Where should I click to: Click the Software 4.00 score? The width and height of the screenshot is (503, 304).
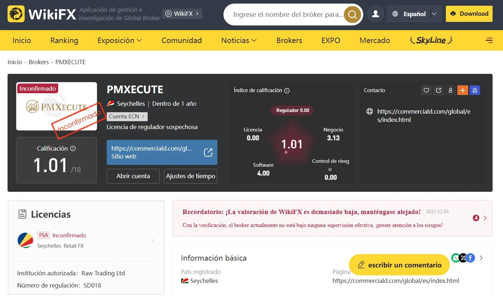point(263,169)
